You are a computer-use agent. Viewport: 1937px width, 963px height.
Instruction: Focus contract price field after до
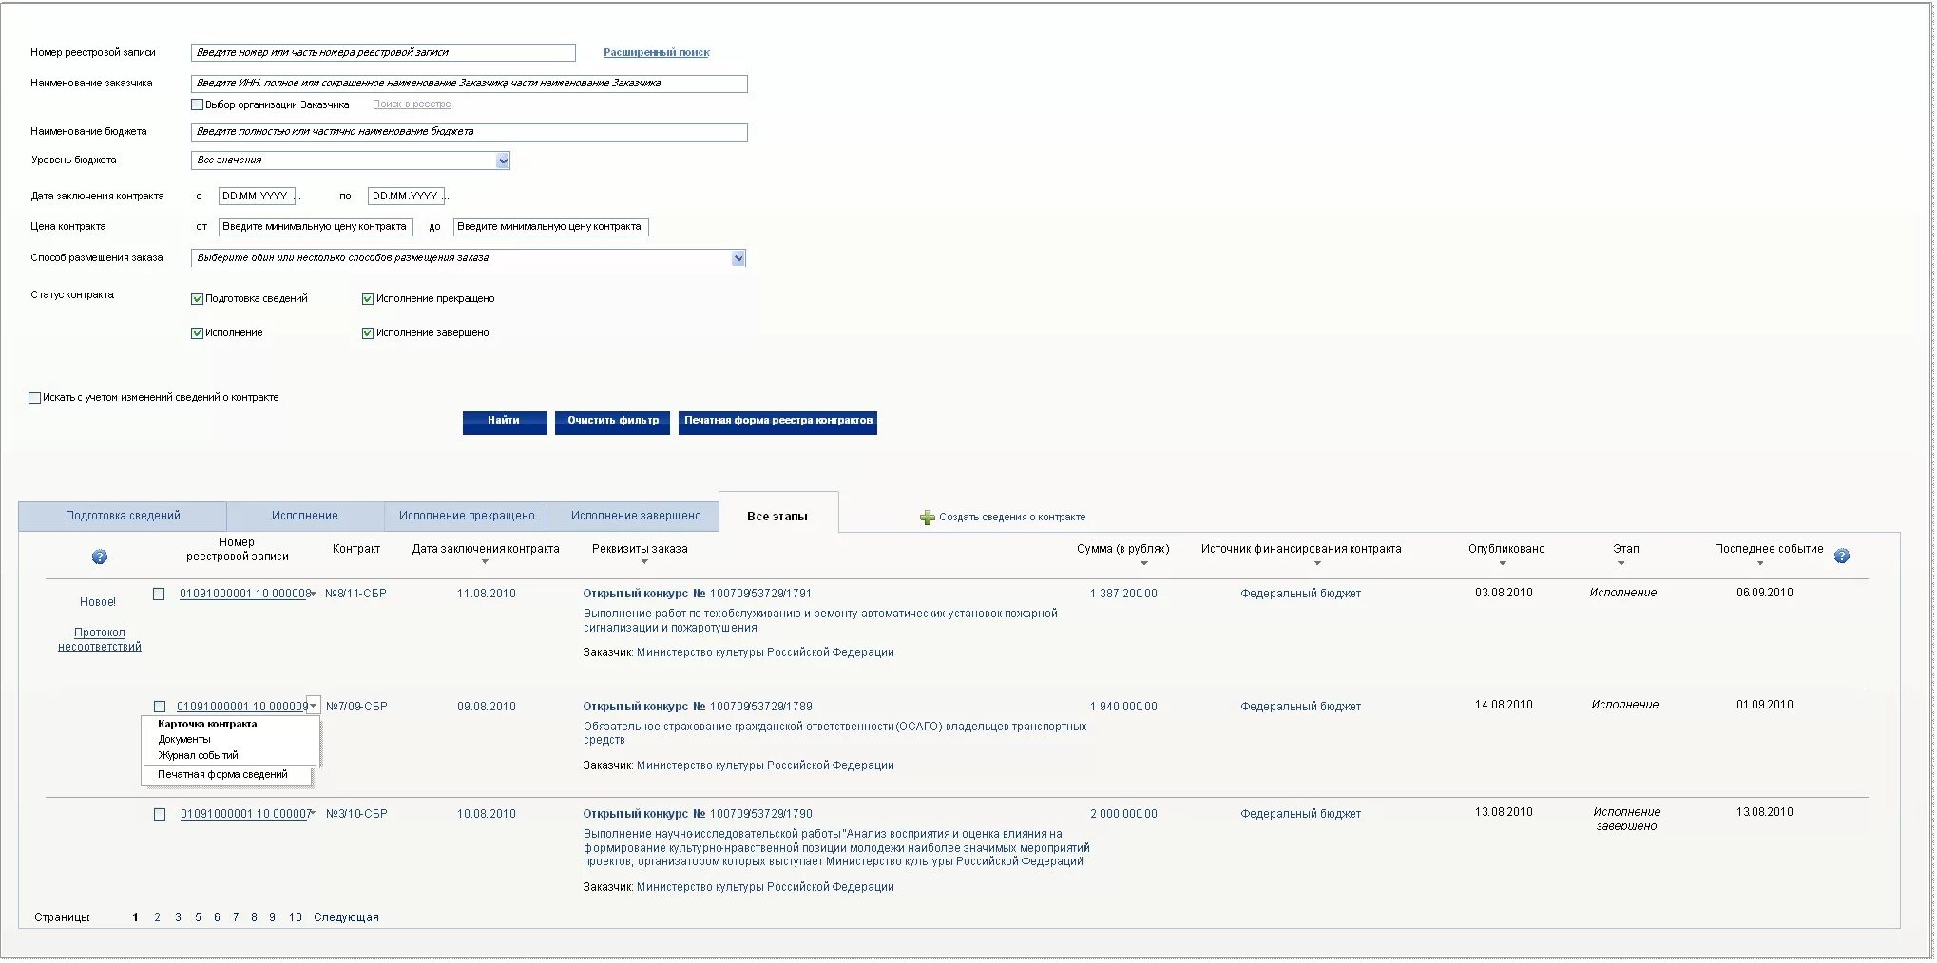[550, 227]
